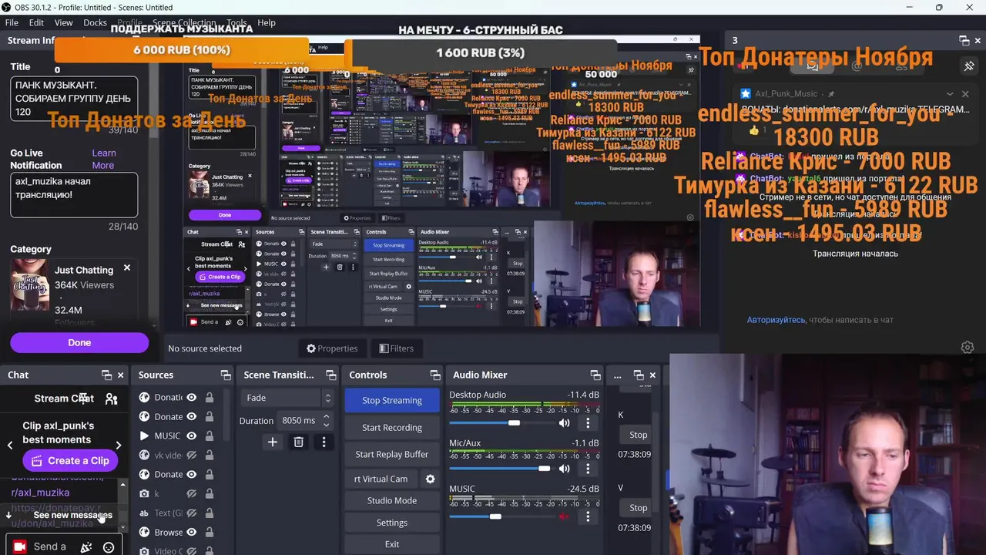The height and width of the screenshot is (555, 986).
Task: Mute the Mic/Aux speaker icon
Action: click(565, 469)
